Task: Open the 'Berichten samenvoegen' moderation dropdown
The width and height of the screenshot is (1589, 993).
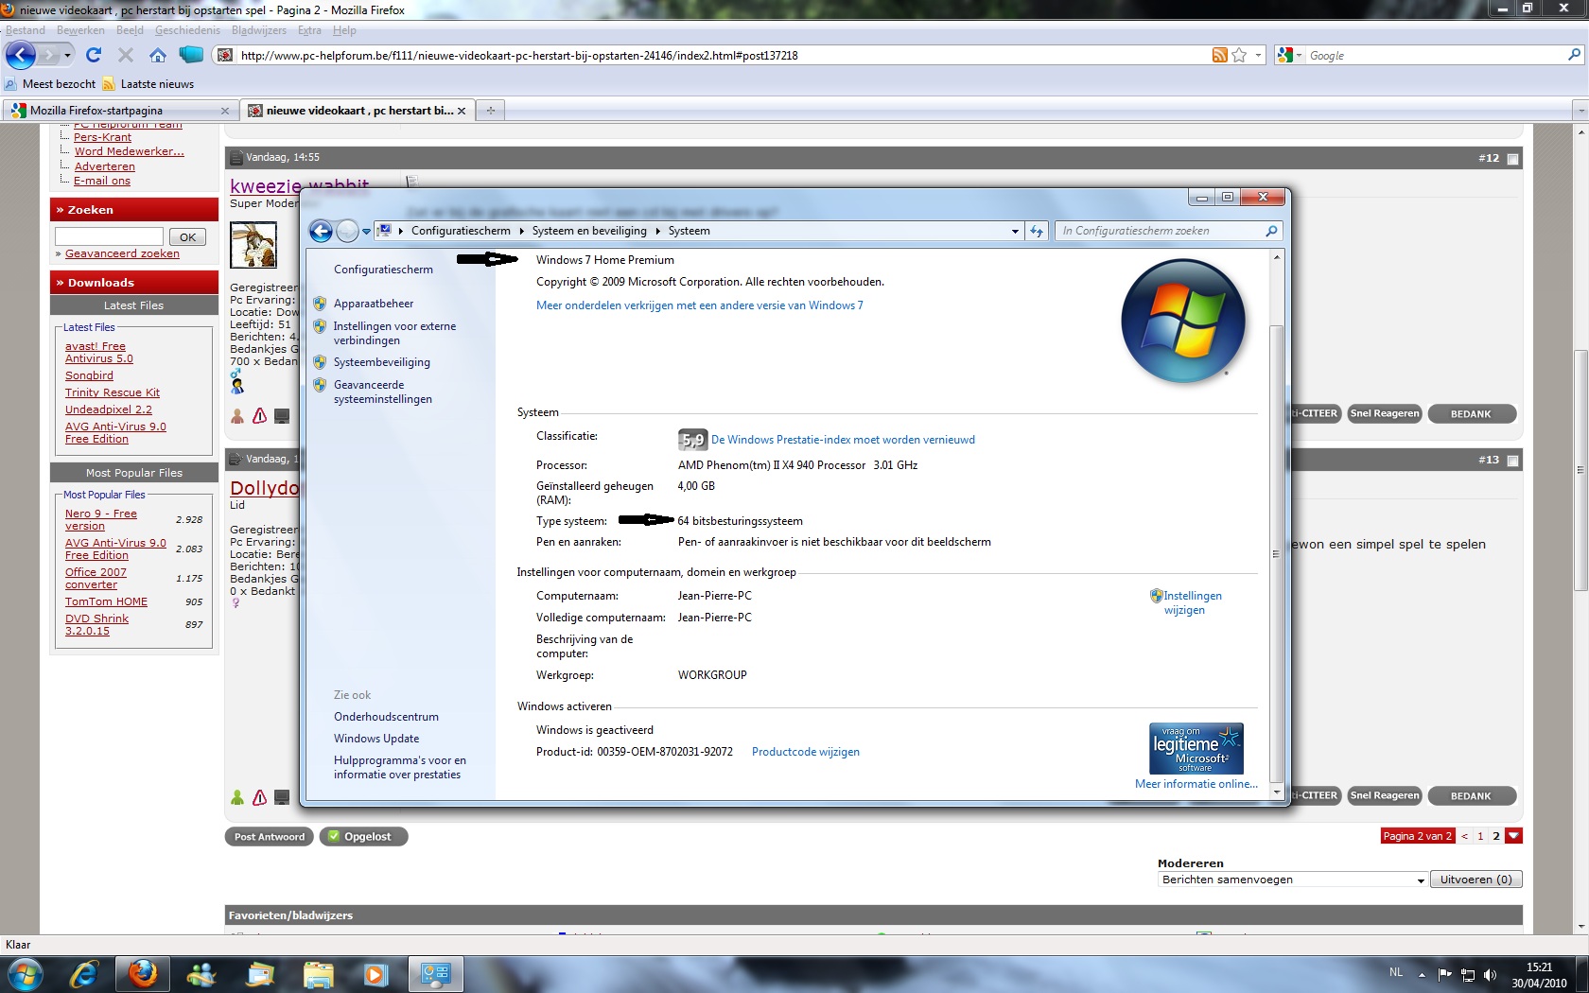Action: coord(1293,880)
